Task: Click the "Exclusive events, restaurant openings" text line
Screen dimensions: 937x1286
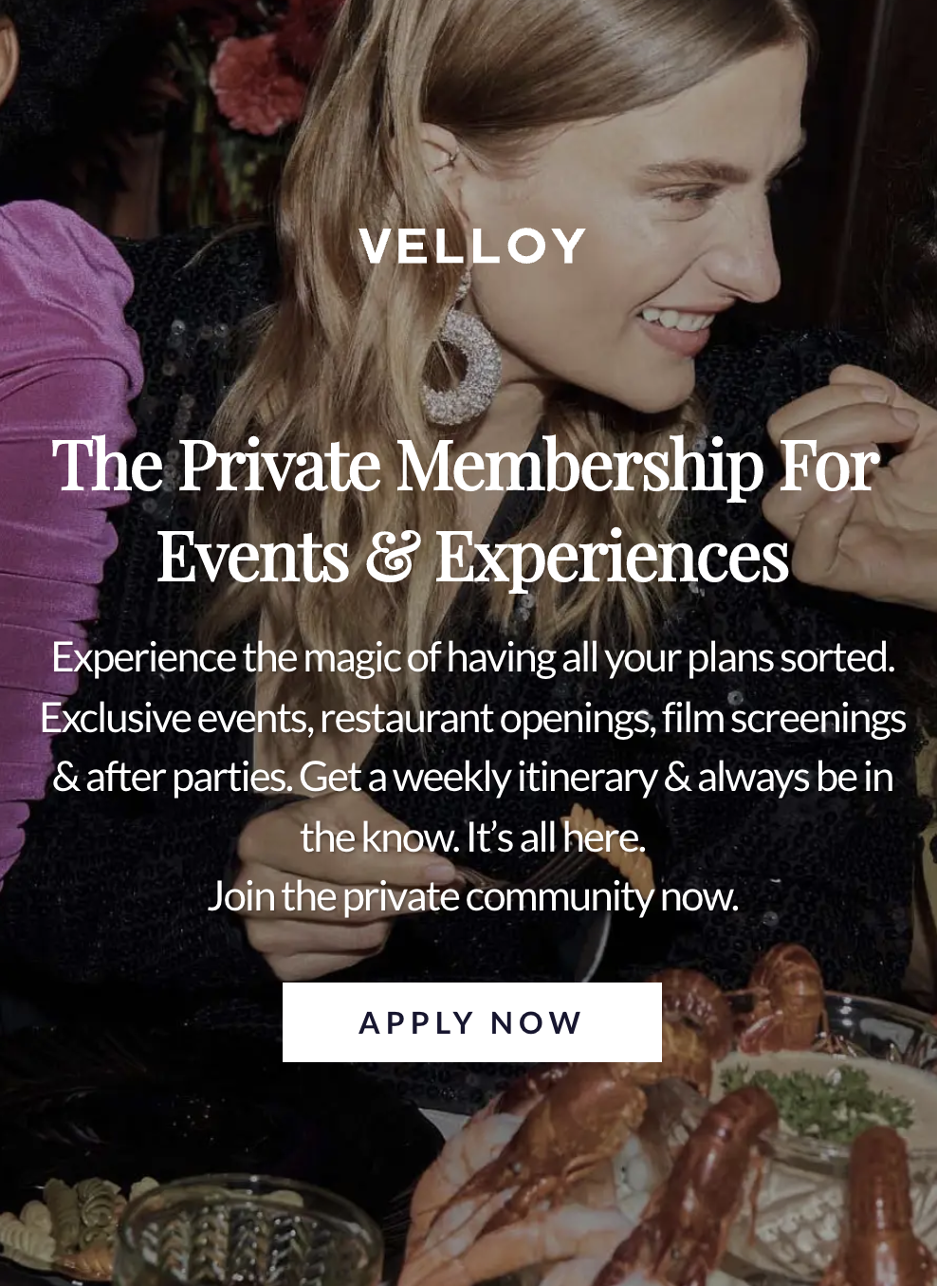Action: [472, 718]
